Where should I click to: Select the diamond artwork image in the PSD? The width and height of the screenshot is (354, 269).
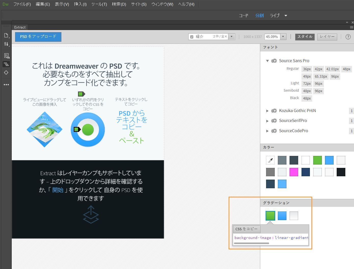point(45,129)
